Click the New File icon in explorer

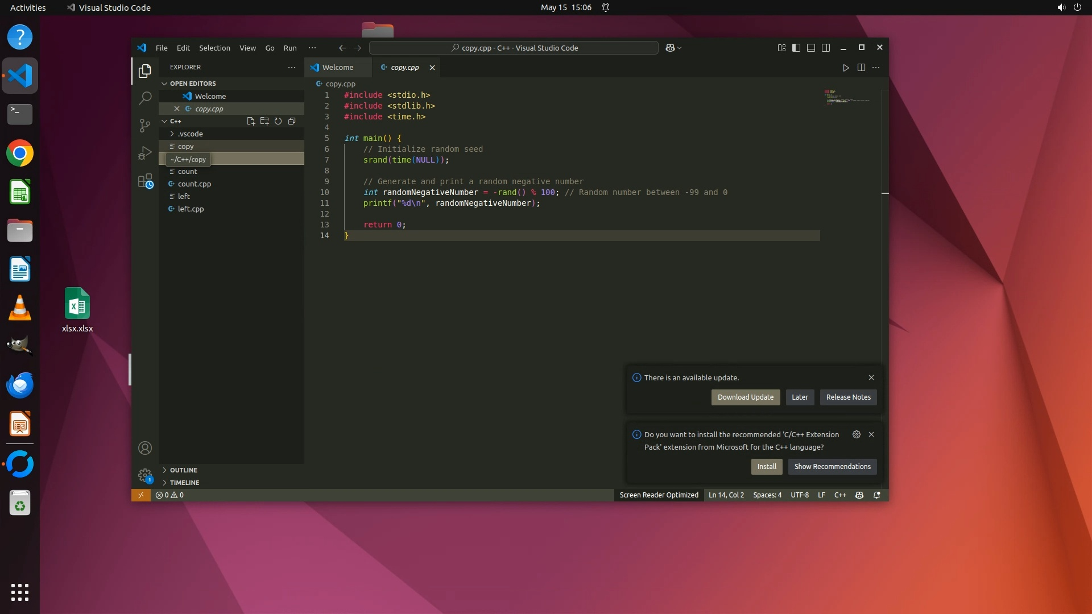(250, 121)
